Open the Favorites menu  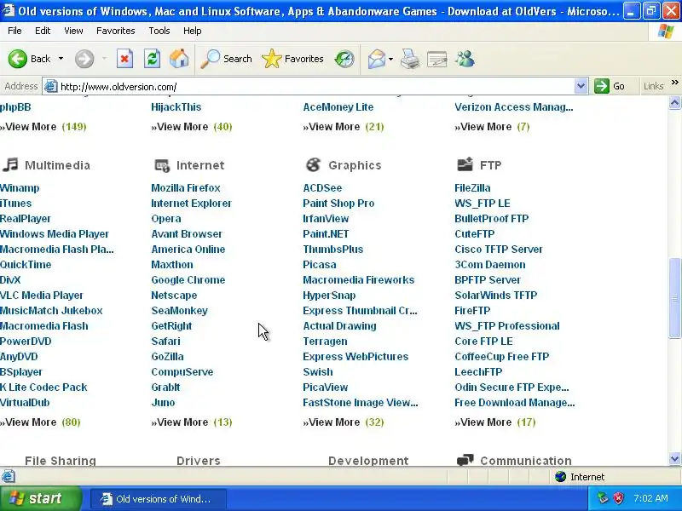click(116, 31)
